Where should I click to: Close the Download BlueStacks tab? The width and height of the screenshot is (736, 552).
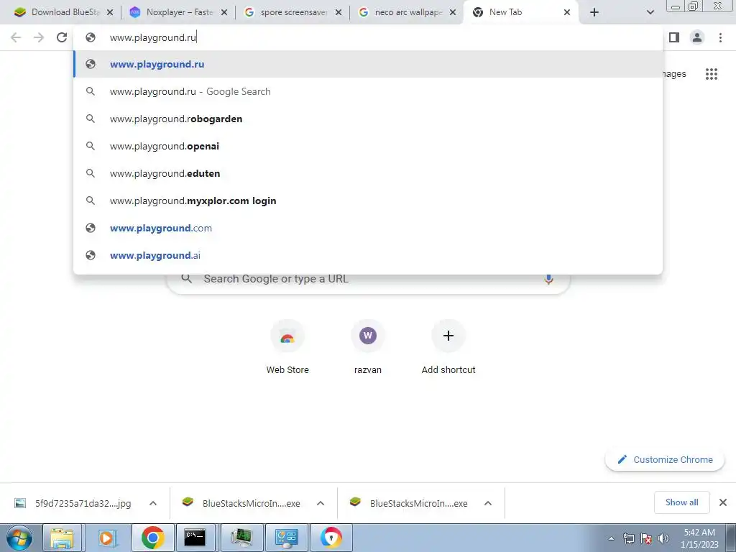pyautogui.click(x=110, y=12)
